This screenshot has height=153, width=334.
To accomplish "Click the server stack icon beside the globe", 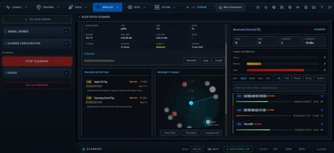I will pos(282,7).
